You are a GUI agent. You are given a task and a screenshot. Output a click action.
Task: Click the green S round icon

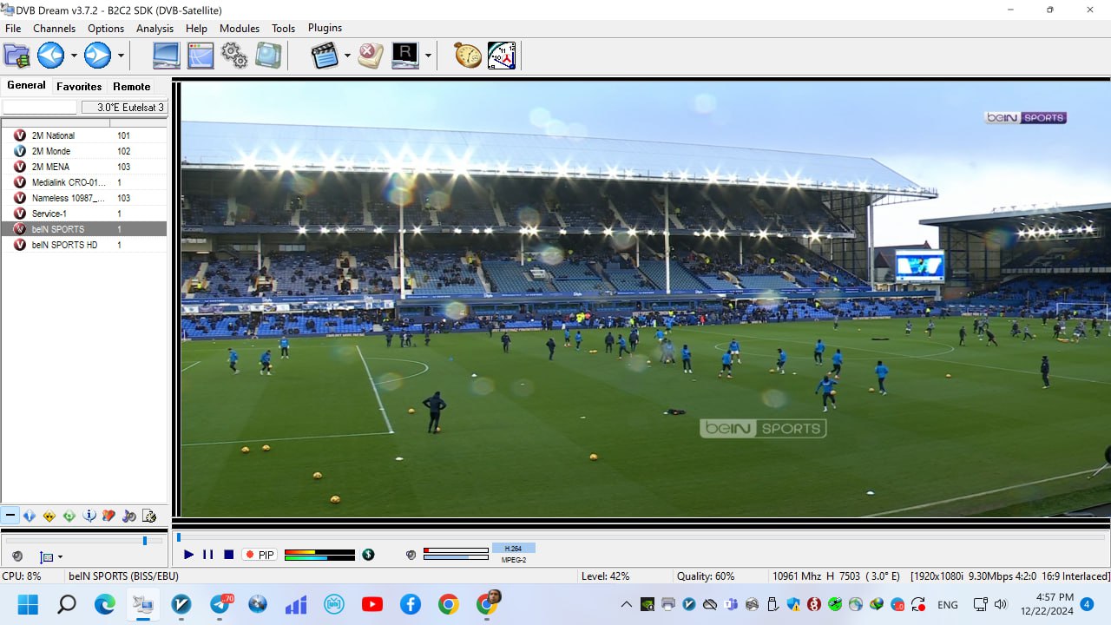(368, 555)
